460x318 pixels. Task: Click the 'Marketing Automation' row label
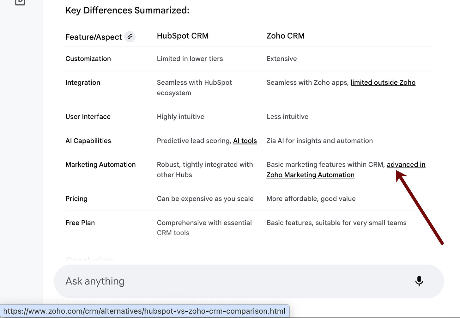pos(100,164)
